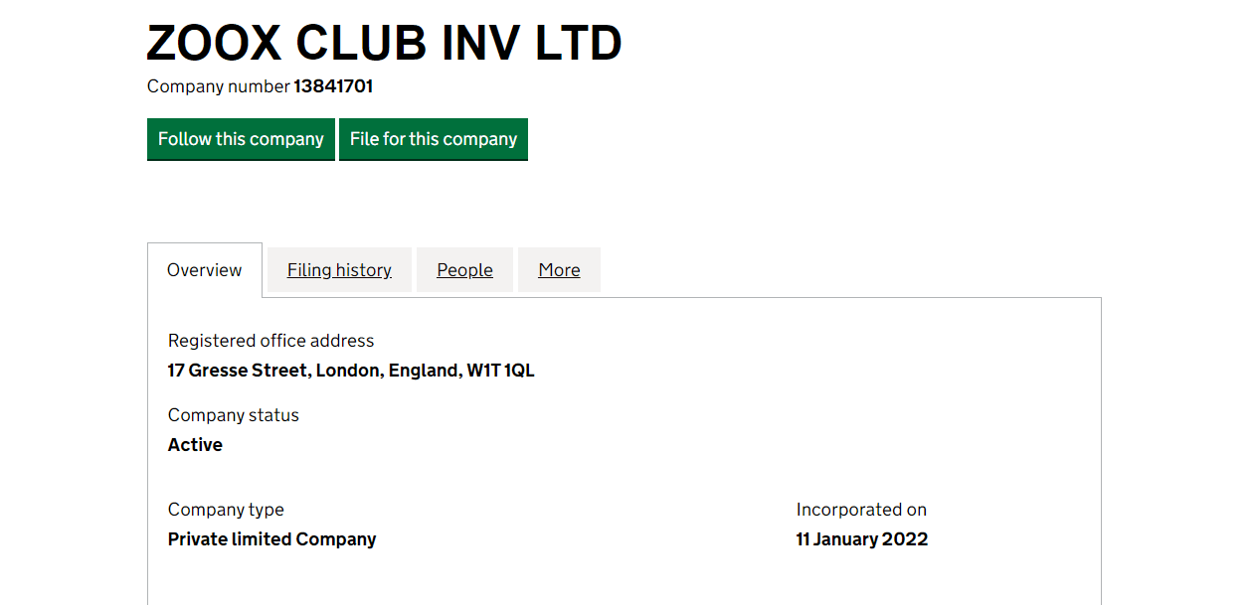Click the word London in the address
The height and width of the screenshot is (605, 1253).
348,371
